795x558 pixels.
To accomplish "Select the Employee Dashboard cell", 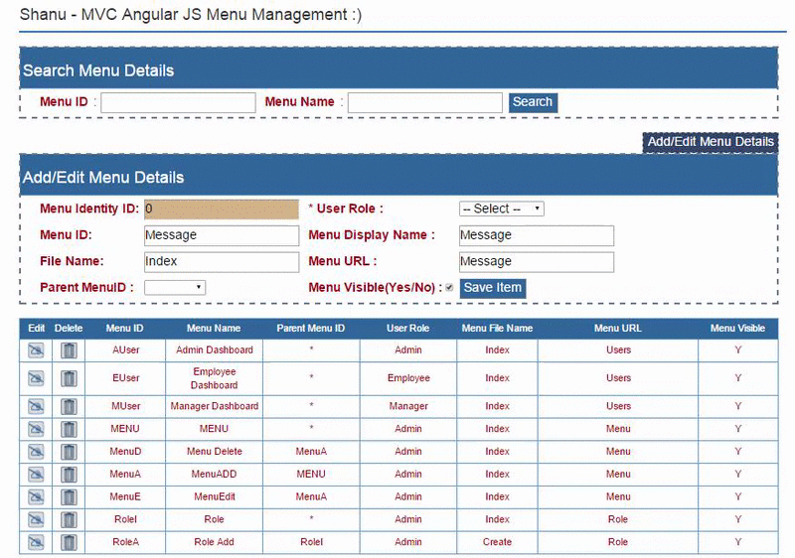I will click(214, 378).
